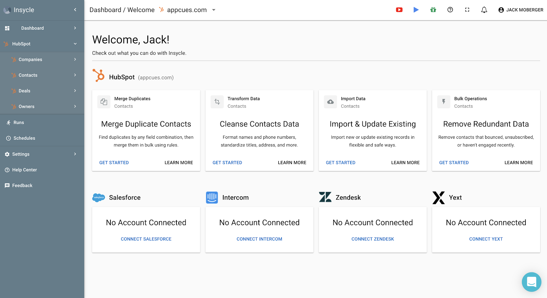This screenshot has width=547, height=298.
Task: Click the Import & Update Existing title
Action: pyautogui.click(x=373, y=124)
